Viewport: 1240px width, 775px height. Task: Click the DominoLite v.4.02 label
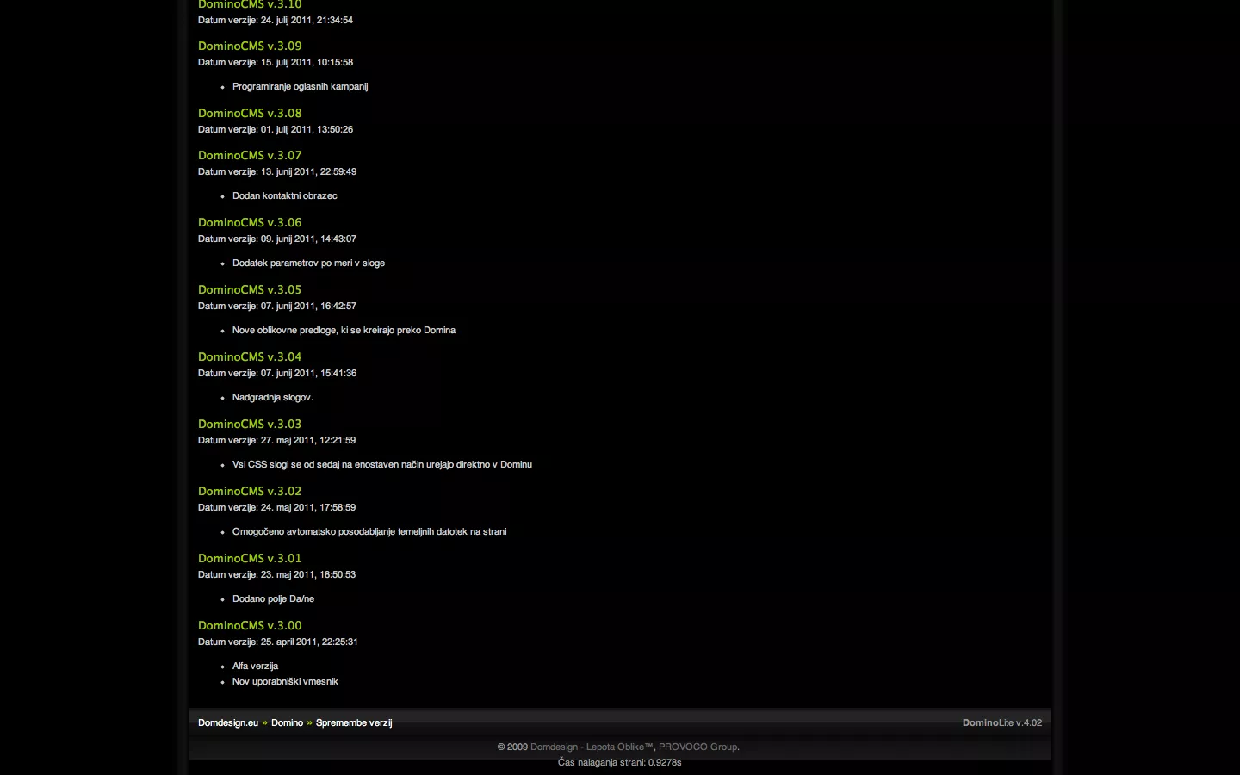pos(1001,722)
